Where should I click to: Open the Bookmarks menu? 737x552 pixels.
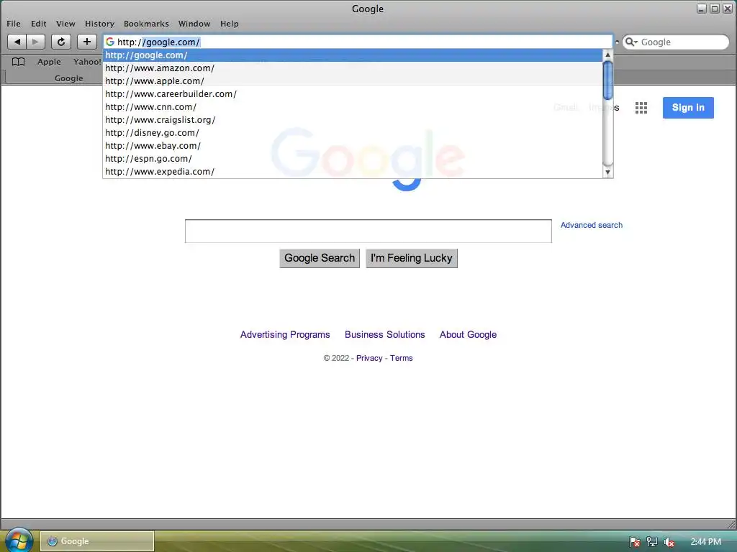click(146, 24)
